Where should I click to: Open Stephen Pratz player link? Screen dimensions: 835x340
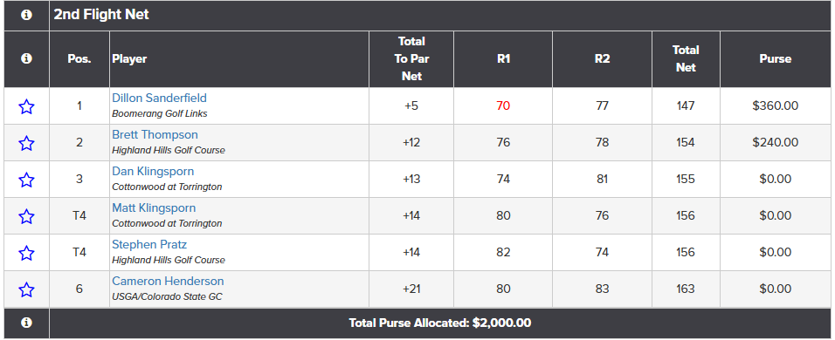149,245
